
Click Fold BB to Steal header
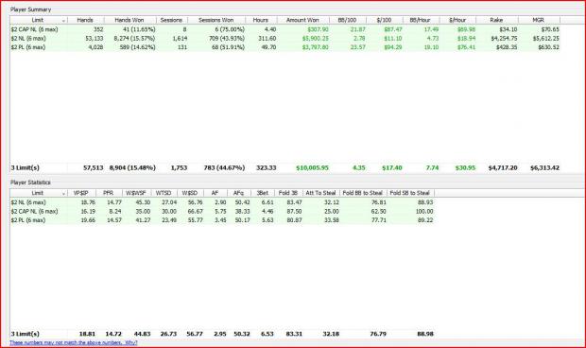coord(363,193)
